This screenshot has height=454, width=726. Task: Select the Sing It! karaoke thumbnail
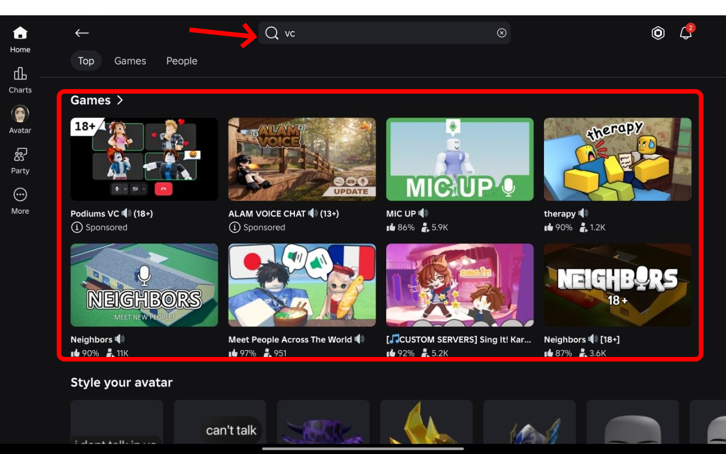[x=460, y=285]
